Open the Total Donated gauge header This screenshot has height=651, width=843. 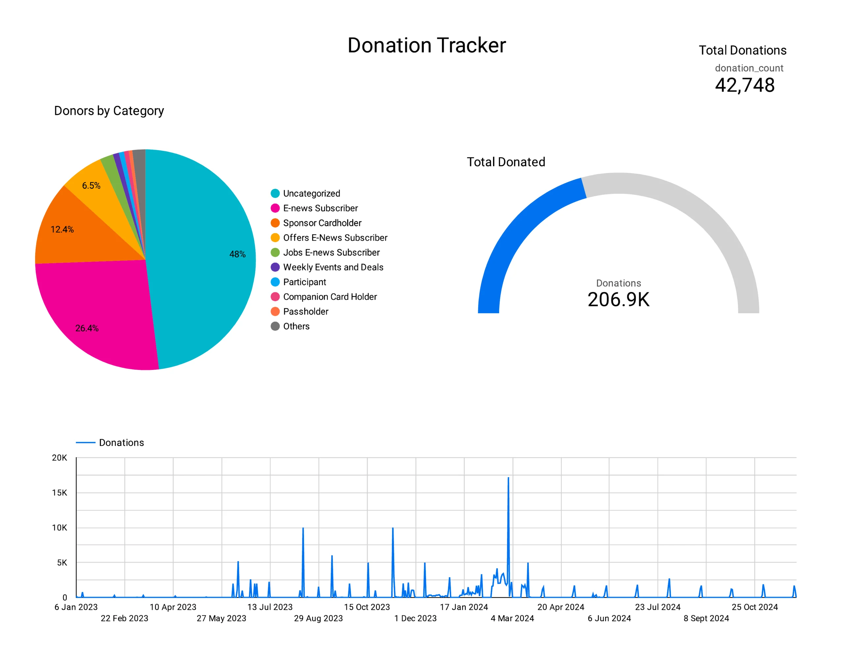pos(506,162)
